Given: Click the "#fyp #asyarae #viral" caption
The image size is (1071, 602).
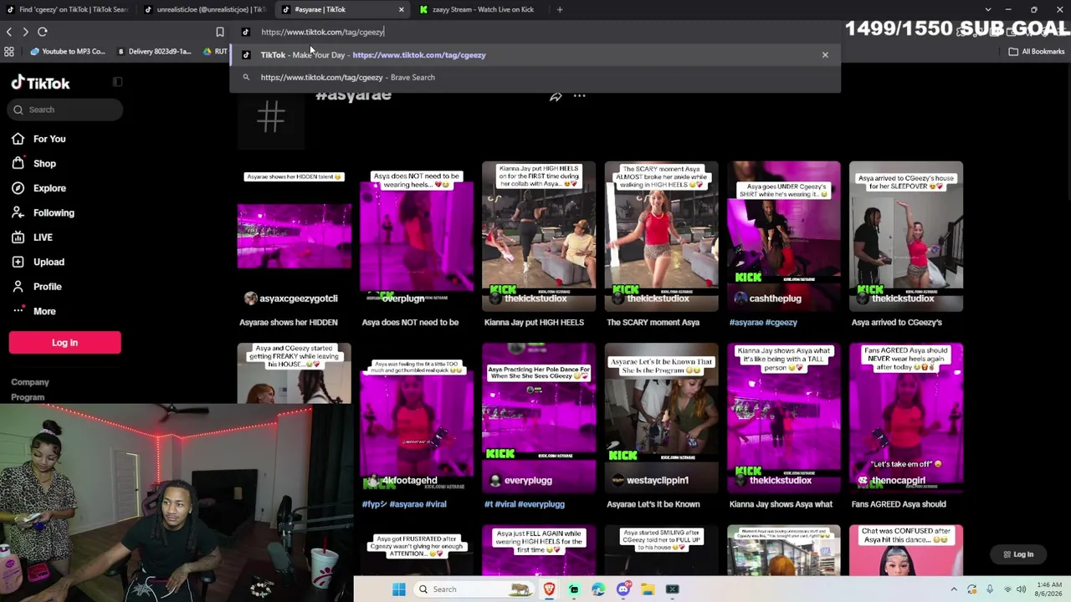Looking at the screenshot, I should click(404, 504).
